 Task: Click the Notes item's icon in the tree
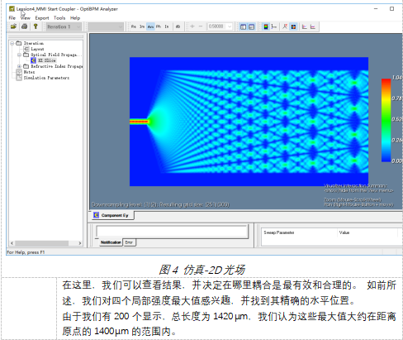19,72
